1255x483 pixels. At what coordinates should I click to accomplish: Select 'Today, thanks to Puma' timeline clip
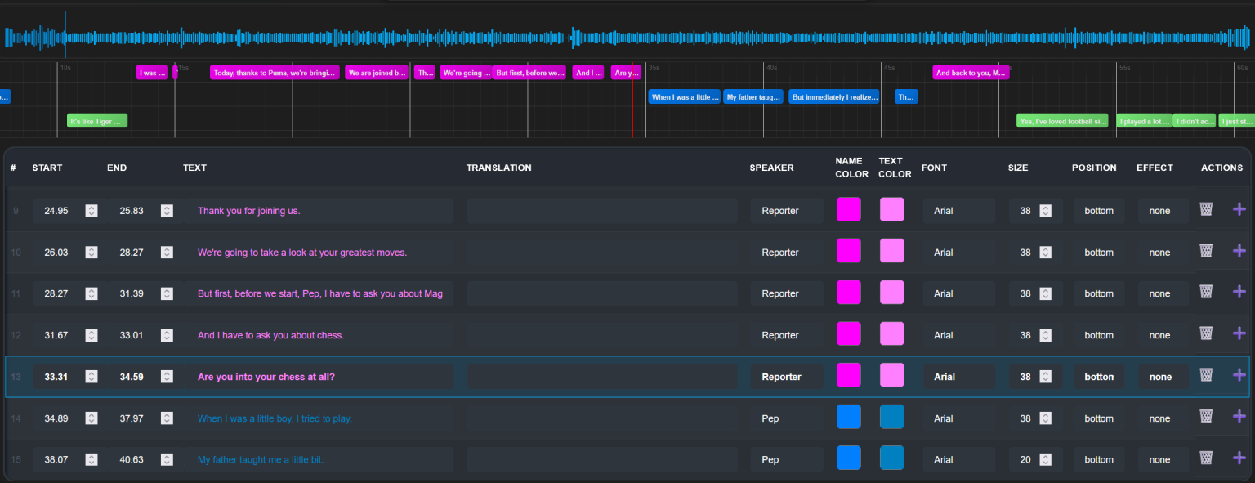click(275, 73)
